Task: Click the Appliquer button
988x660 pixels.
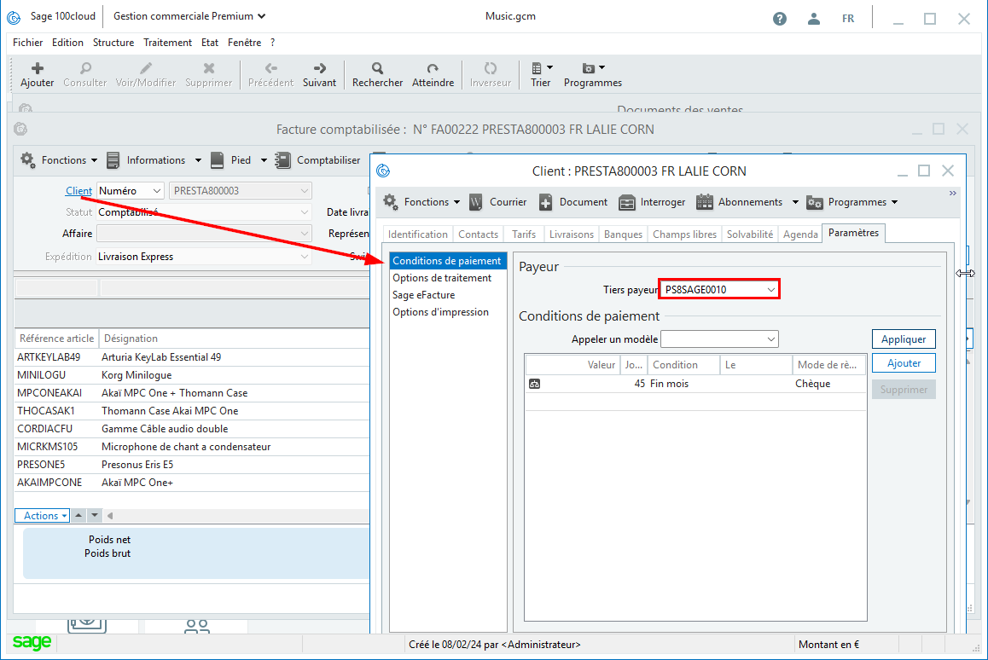Action: point(904,339)
